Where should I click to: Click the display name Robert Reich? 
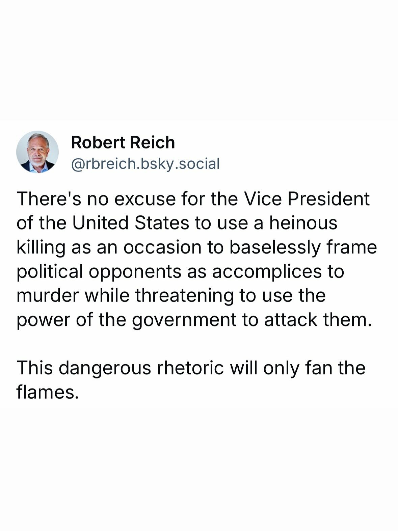click(x=123, y=142)
